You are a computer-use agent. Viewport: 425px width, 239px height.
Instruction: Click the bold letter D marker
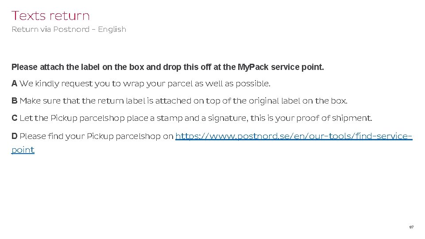15,136
